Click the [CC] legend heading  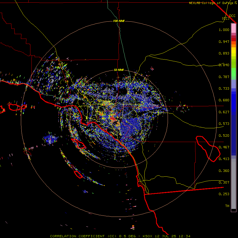226,18
